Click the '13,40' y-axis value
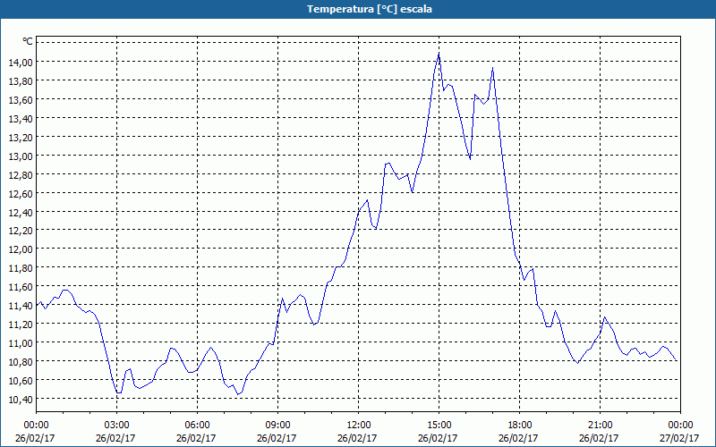716x447 pixels. [x=21, y=118]
